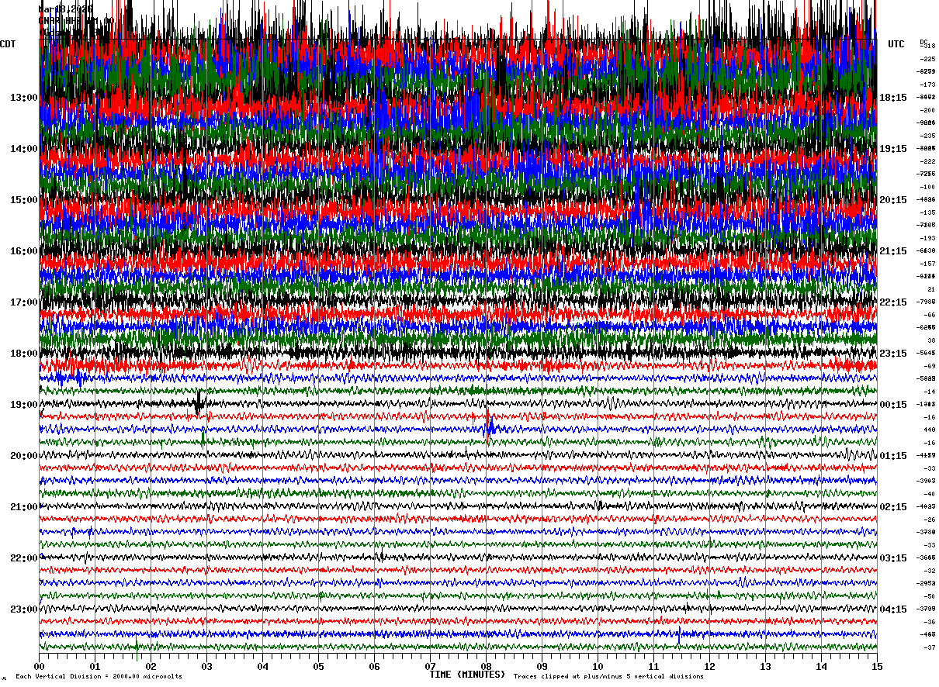The image size is (939, 687).
Task: Select the 20:00 CDT row label
Action: (x=24, y=456)
